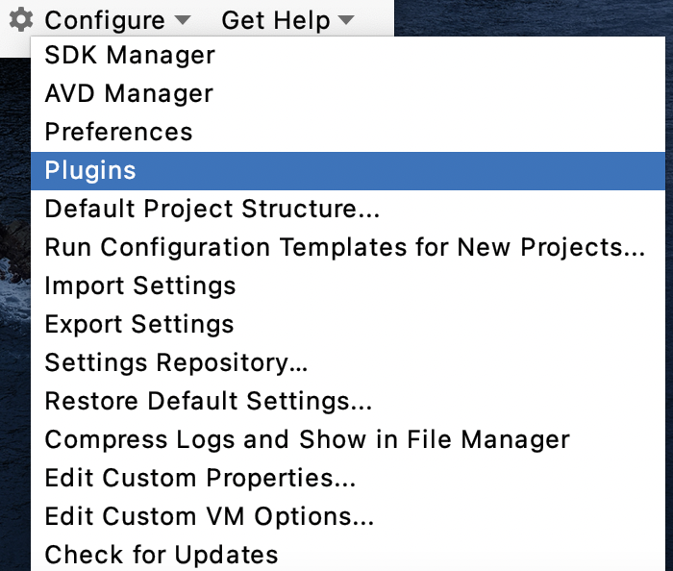Expand the Get Help dropdown arrow
The width and height of the screenshot is (673, 571).
point(346,20)
